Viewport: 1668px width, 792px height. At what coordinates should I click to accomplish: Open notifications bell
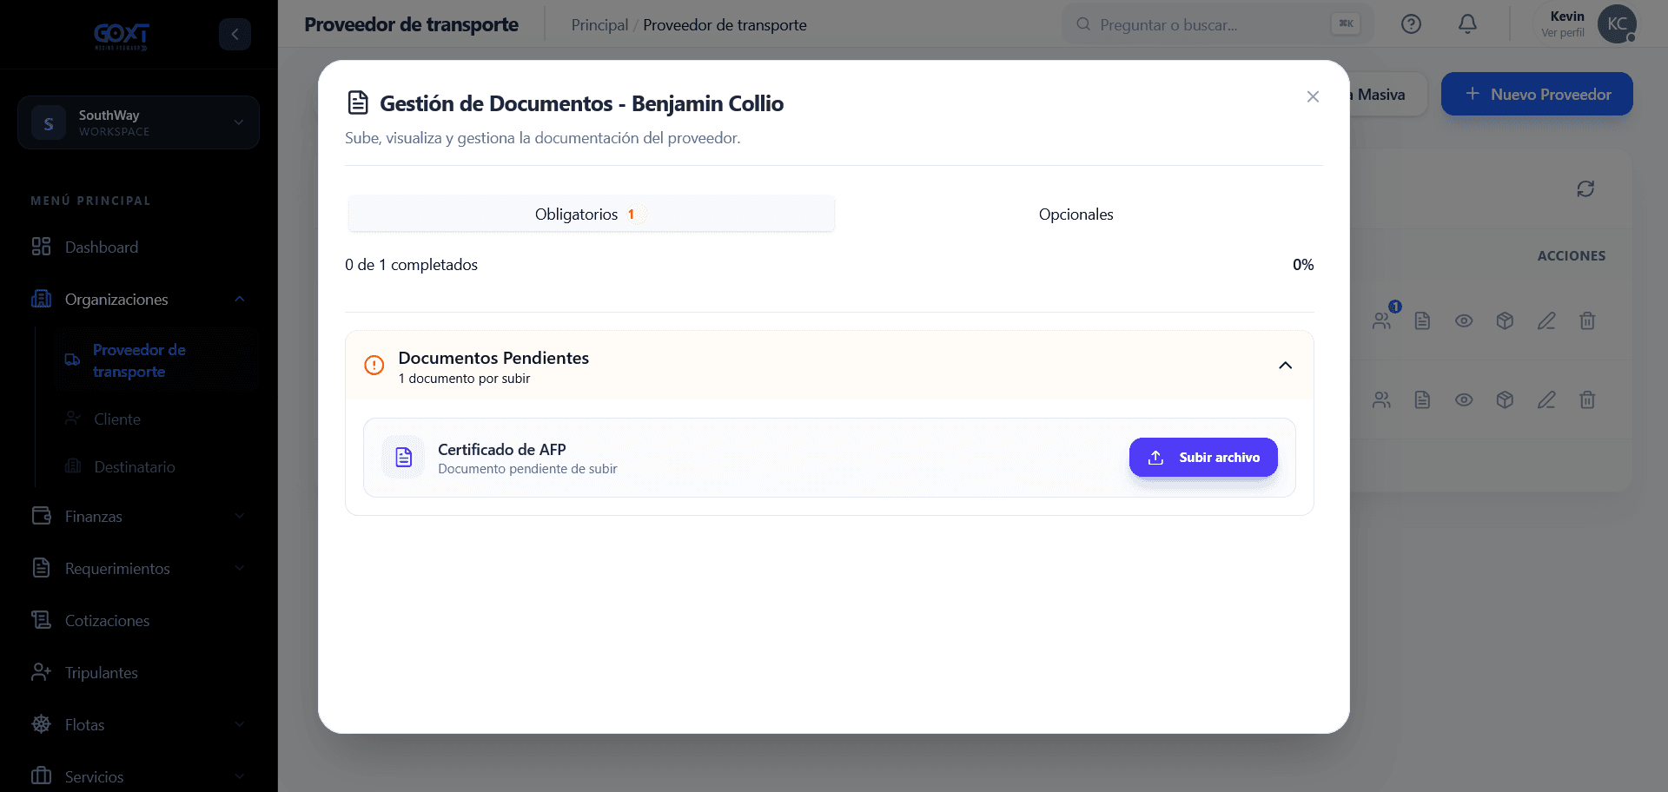1467,24
